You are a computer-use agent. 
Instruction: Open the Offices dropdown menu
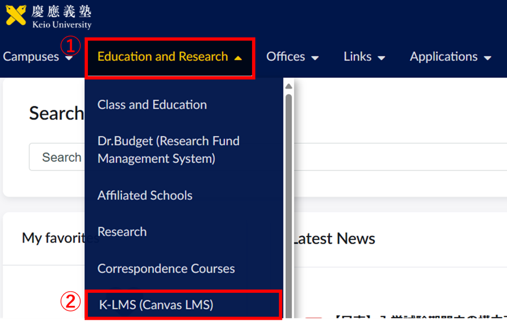point(292,57)
